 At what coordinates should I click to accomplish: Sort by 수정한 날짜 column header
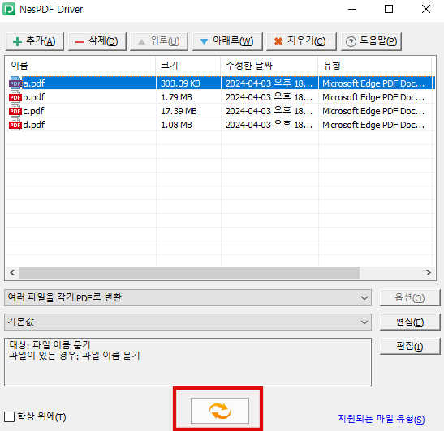[x=269, y=66]
